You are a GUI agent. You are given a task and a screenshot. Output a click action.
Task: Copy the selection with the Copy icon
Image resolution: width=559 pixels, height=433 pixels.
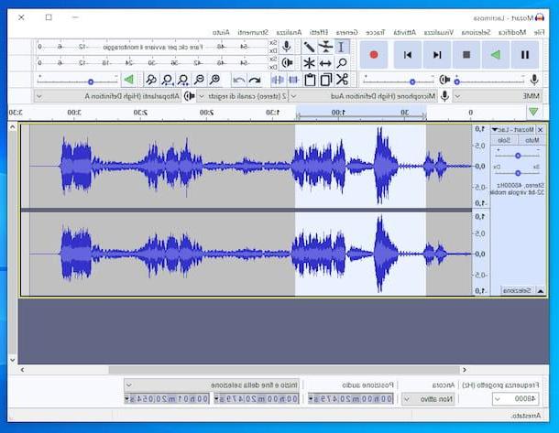(x=326, y=80)
